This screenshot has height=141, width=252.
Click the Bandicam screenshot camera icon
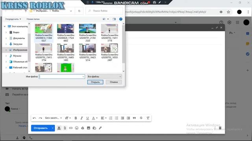coord(154,2)
